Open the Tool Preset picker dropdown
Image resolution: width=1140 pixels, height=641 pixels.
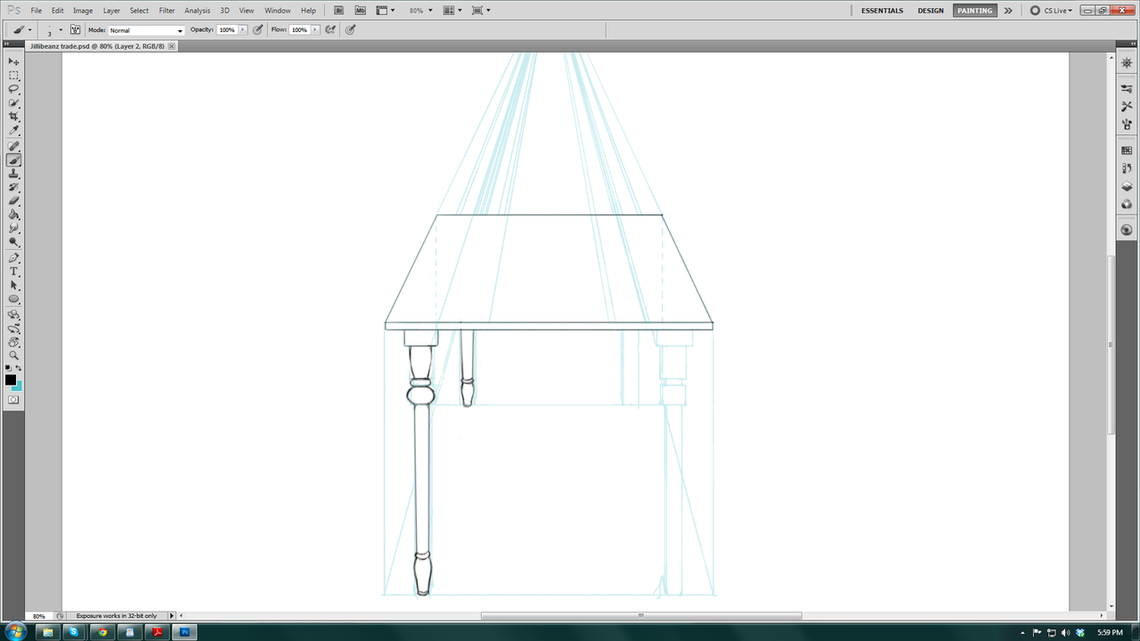click(x=29, y=30)
